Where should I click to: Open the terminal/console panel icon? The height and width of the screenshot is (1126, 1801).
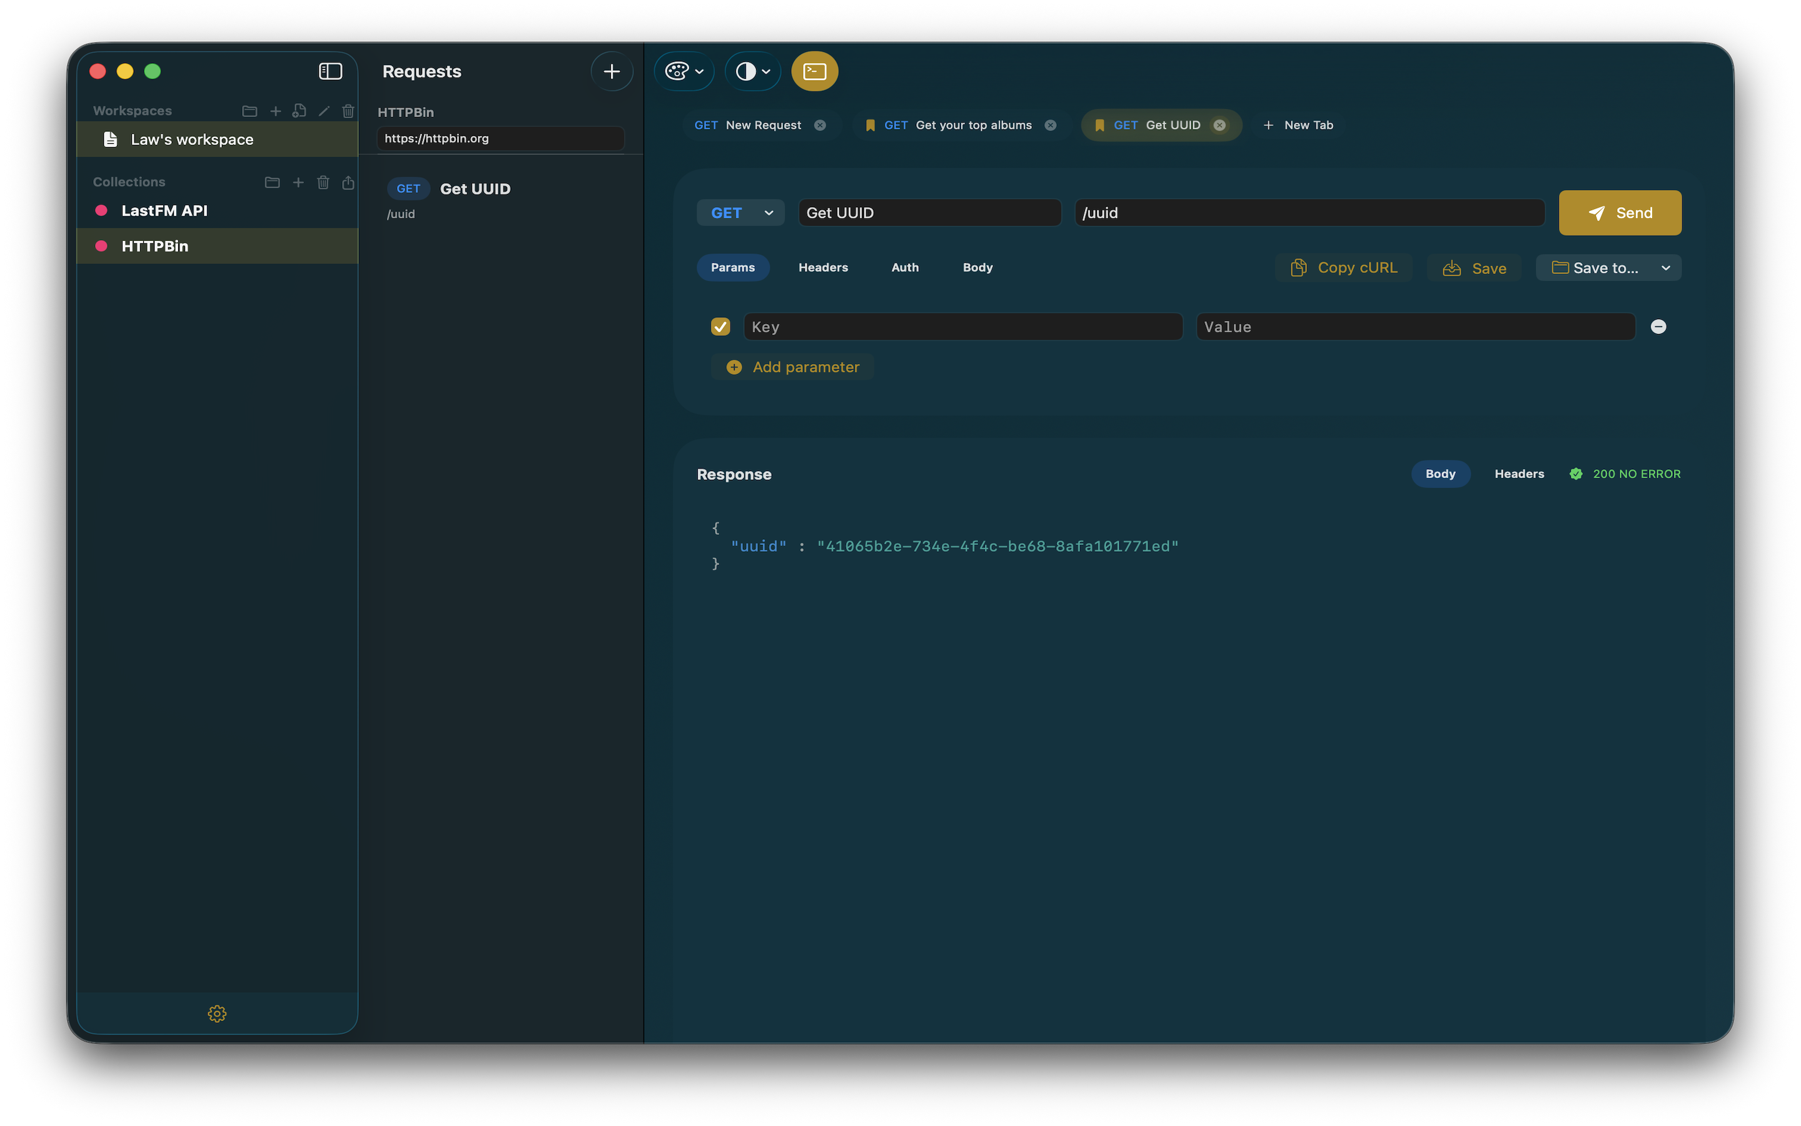pos(814,71)
